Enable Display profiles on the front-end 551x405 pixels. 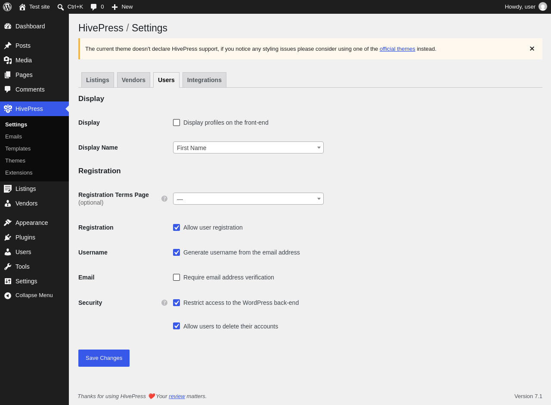(176, 123)
